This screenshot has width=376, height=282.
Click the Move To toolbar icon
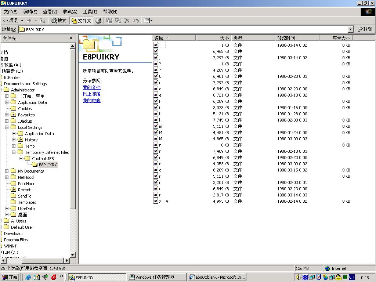[109, 21]
